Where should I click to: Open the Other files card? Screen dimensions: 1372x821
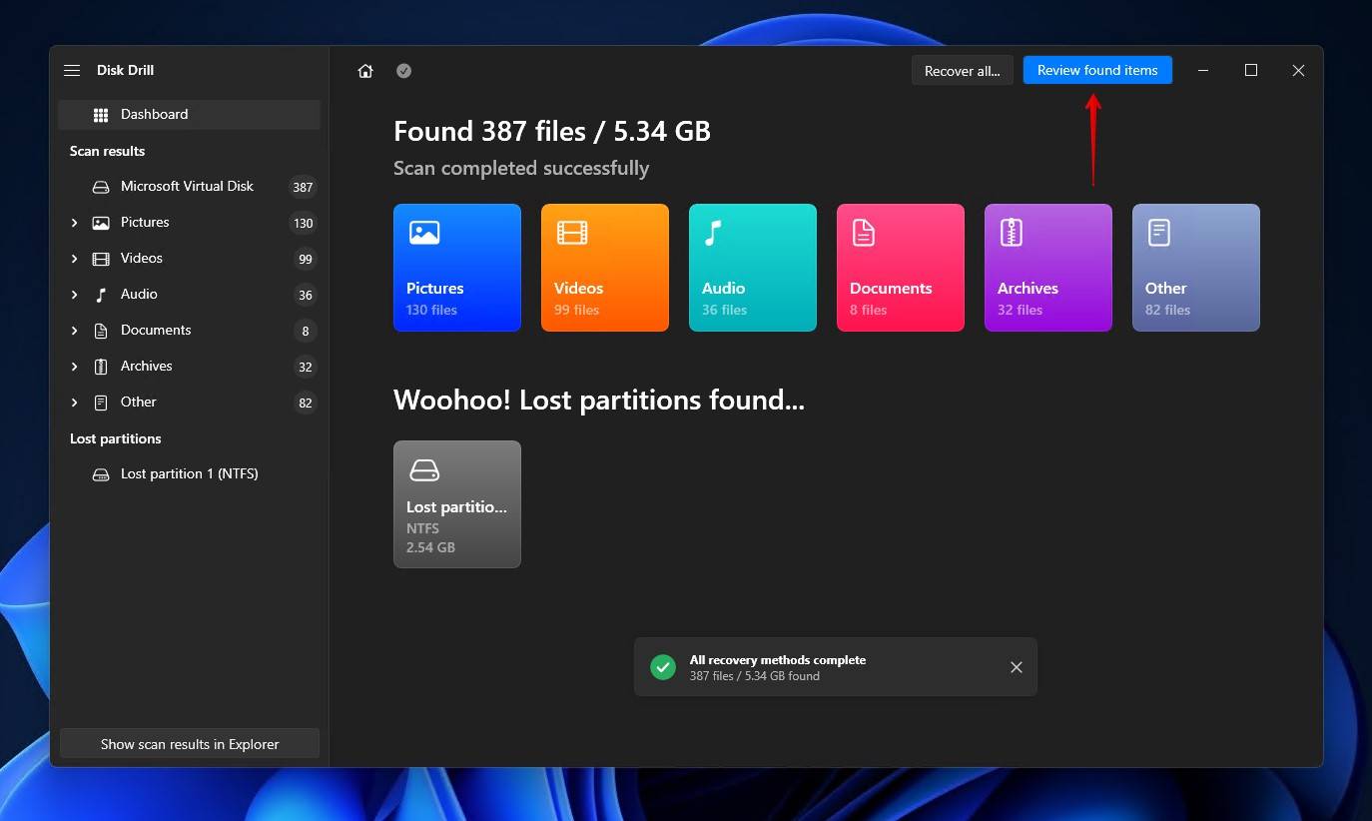[x=1196, y=268]
